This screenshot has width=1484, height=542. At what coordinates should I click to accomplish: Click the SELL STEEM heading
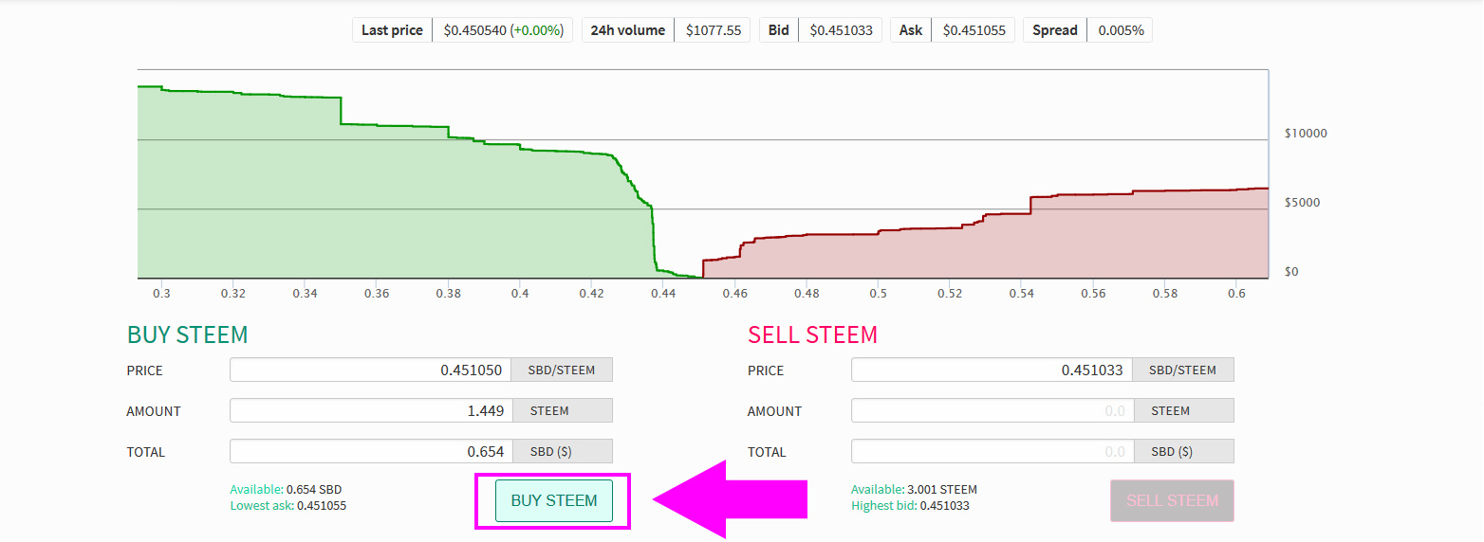point(812,334)
